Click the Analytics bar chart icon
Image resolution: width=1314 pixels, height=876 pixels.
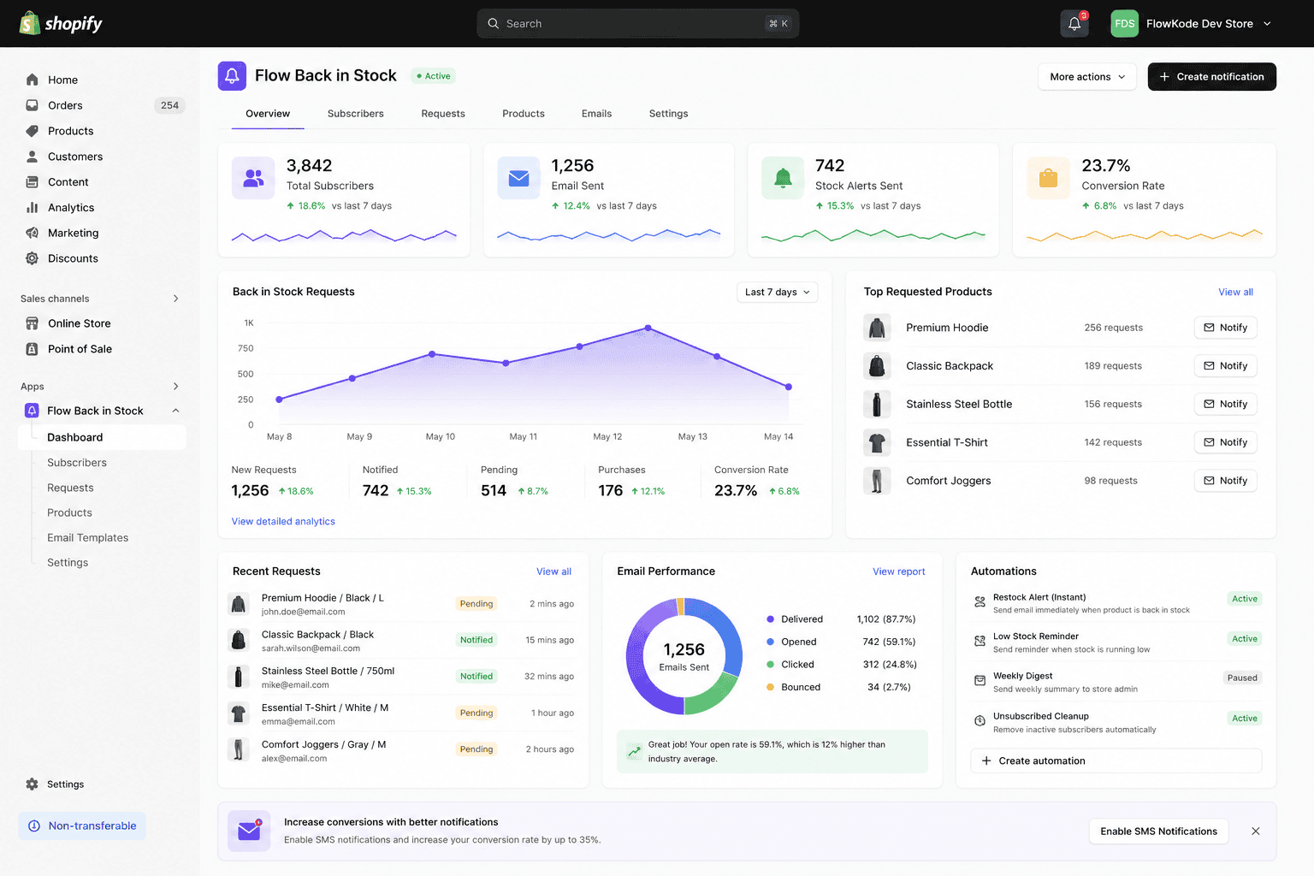pos(33,207)
